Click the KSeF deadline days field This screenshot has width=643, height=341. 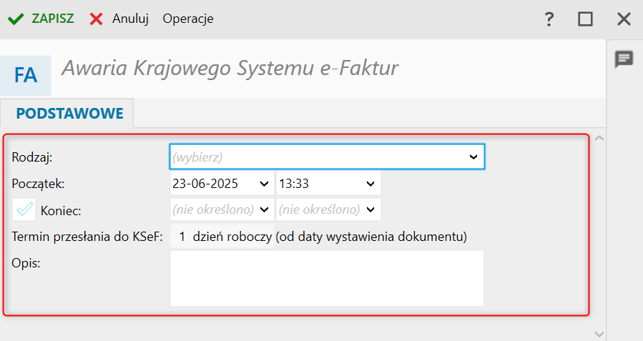point(182,236)
